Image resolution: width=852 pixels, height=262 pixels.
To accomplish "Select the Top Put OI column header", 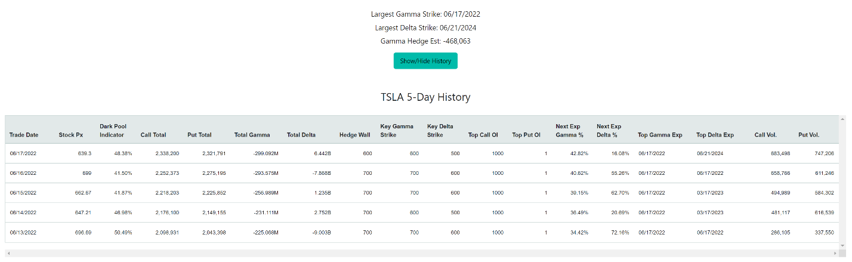I will [526, 135].
